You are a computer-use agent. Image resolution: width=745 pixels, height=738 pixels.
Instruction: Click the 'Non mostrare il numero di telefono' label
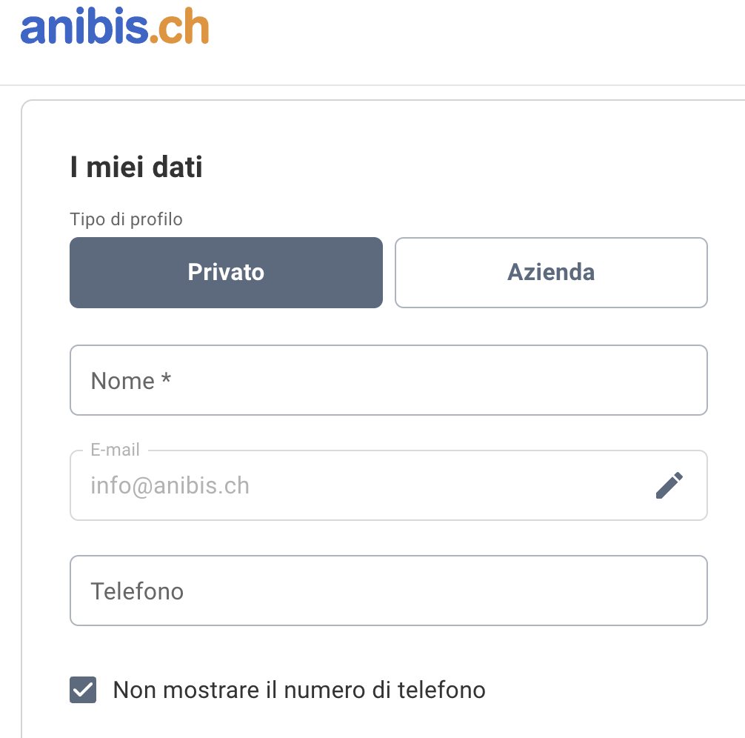point(299,690)
